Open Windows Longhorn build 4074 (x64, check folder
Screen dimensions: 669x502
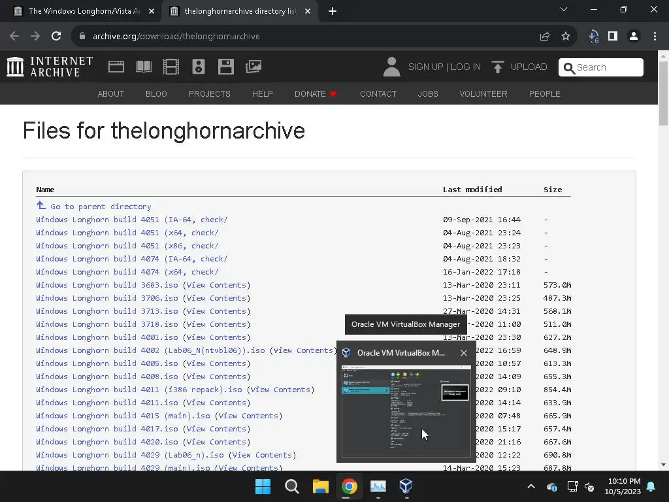tap(127, 272)
